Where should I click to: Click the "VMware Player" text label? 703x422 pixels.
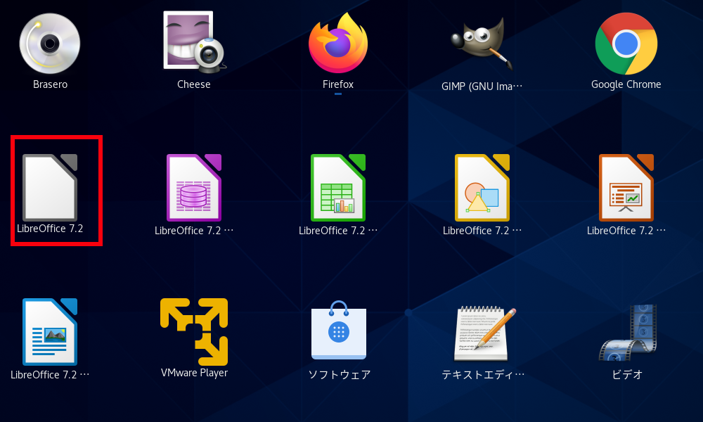[x=194, y=373]
